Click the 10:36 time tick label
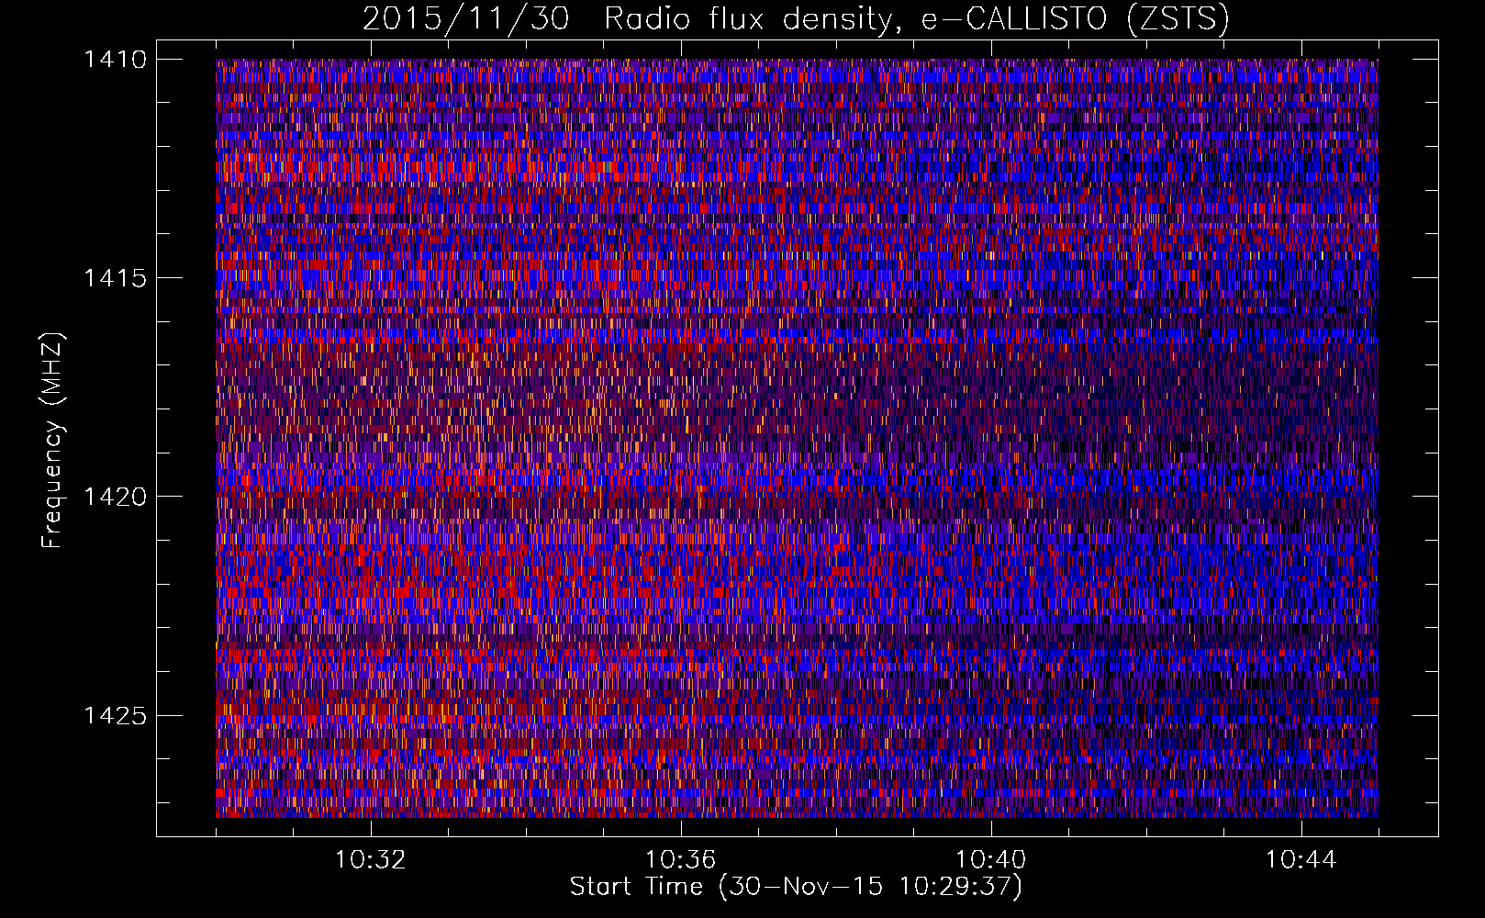Image resolution: width=1485 pixels, height=918 pixels. tap(680, 860)
